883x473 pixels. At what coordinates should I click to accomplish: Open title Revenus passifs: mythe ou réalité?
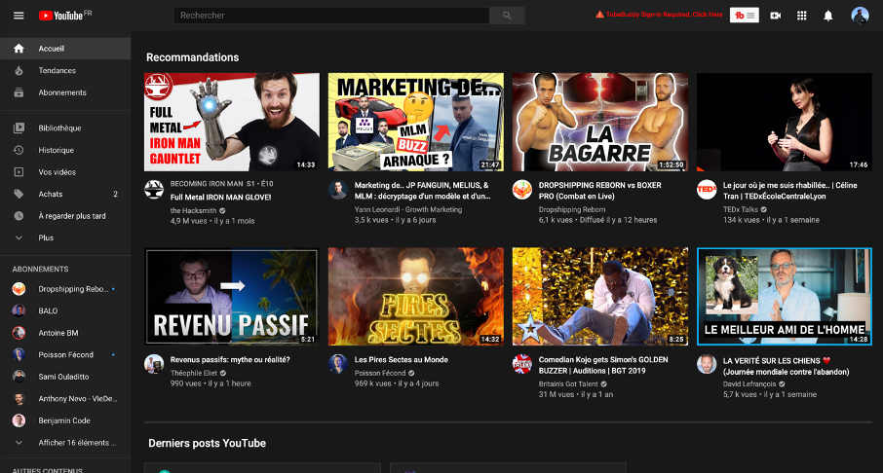[230, 359]
